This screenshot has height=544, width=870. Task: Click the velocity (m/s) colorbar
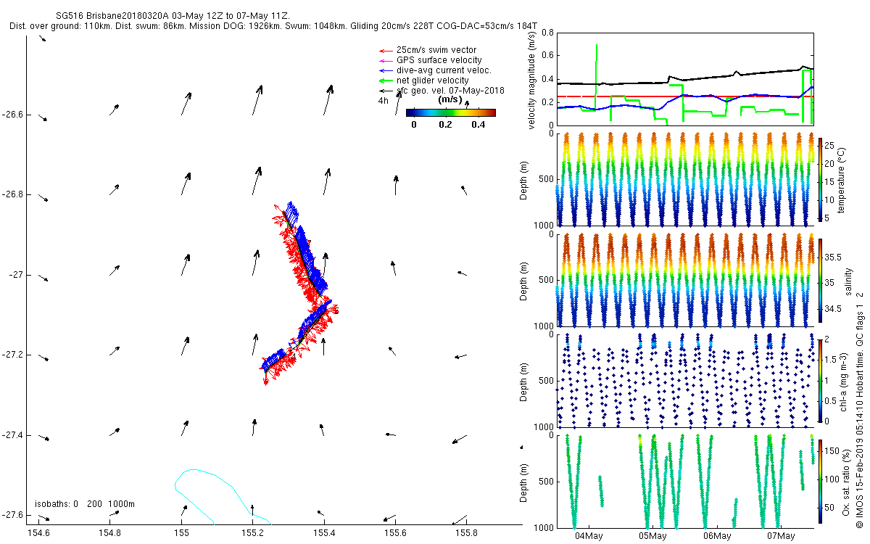[x=450, y=112]
